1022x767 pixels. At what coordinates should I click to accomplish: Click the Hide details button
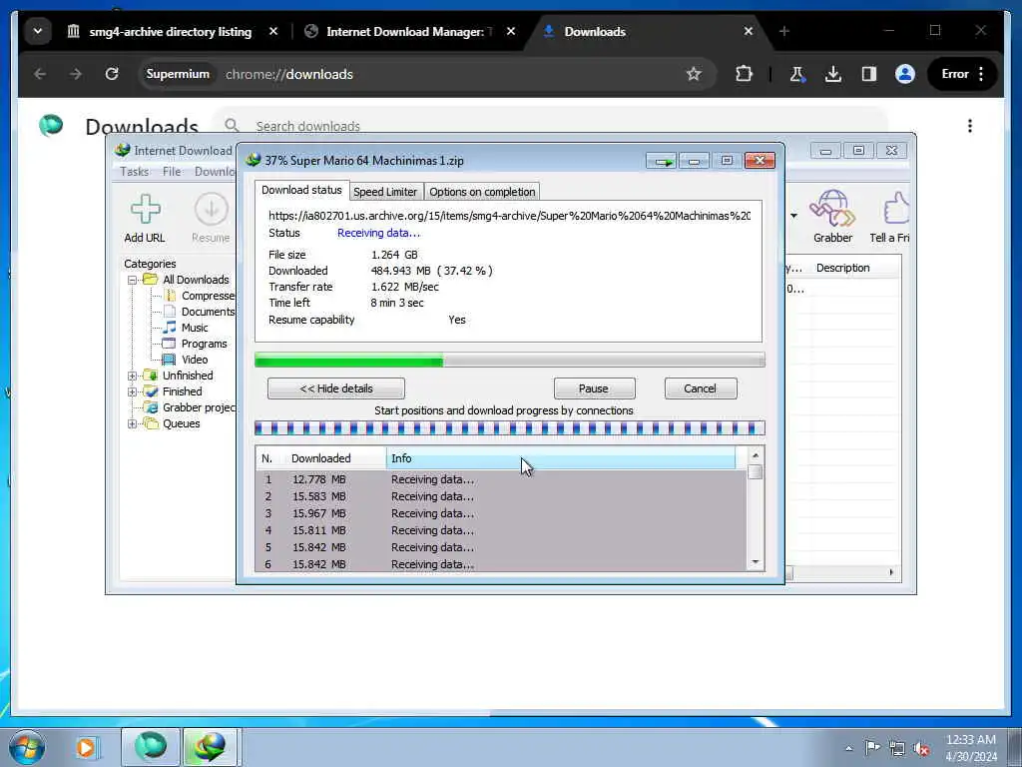336,388
